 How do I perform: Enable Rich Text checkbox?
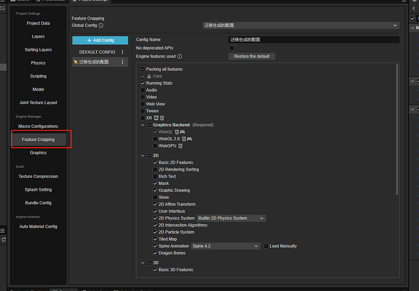[x=155, y=176]
